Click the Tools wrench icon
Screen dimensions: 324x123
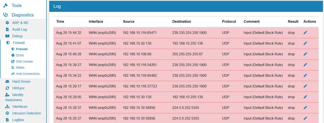tap(5, 5)
